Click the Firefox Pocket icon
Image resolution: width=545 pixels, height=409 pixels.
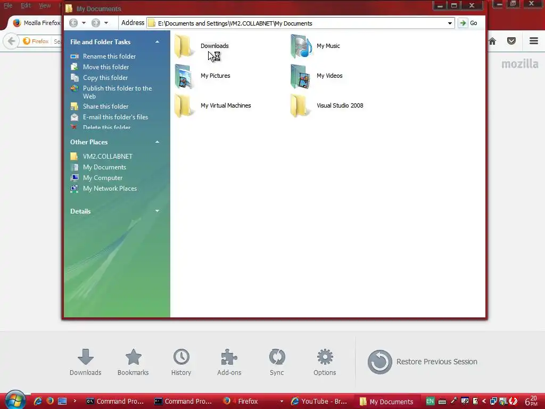click(511, 41)
